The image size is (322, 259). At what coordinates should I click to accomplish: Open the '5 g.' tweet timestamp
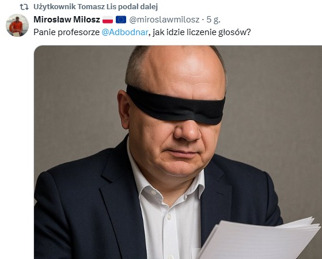click(213, 20)
